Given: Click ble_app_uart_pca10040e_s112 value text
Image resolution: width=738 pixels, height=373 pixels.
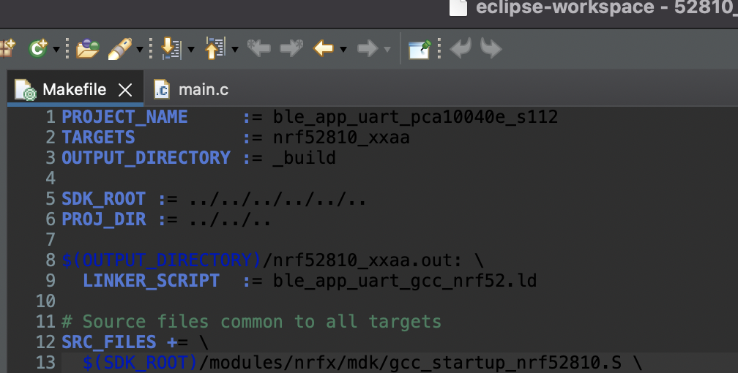Looking at the screenshot, I should point(415,117).
